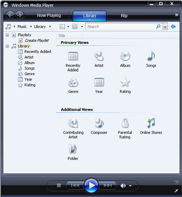
Task: Switch to the Now Playing tab
Action: [x=49, y=16]
